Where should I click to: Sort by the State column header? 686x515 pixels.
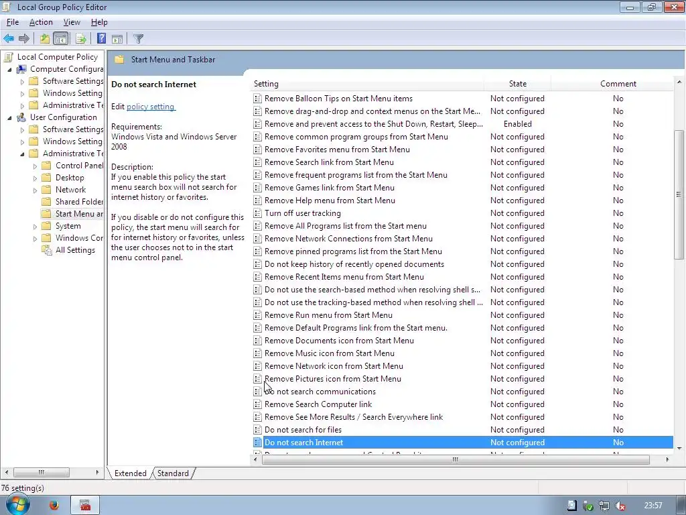(x=518, y=84)
